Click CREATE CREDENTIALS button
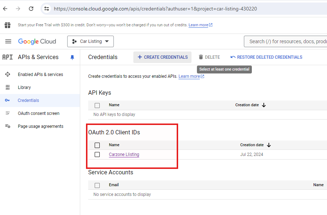 pyautogui.click(x=163, y=57)
